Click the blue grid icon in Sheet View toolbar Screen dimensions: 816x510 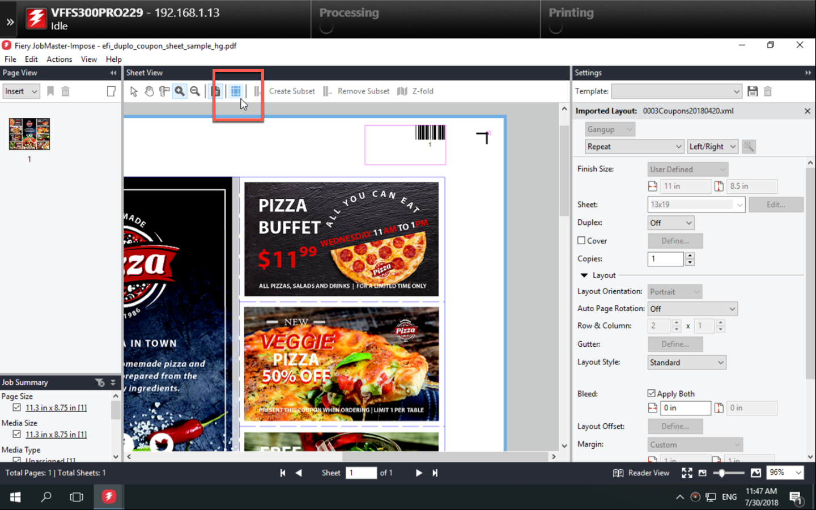pos(236,91)
